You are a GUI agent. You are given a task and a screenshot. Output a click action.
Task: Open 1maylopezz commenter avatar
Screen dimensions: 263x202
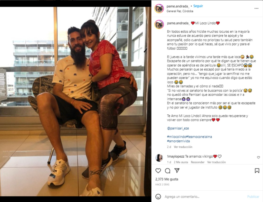(159, 158)
